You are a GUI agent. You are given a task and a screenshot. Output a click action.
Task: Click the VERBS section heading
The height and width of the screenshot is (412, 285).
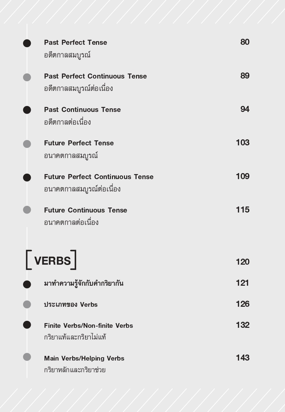pos(52,261)
